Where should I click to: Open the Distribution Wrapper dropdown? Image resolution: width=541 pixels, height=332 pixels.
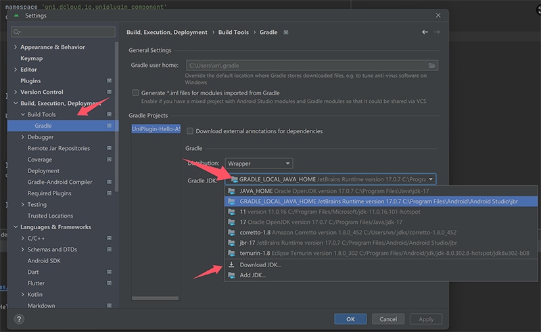click(x=259, y=163)
